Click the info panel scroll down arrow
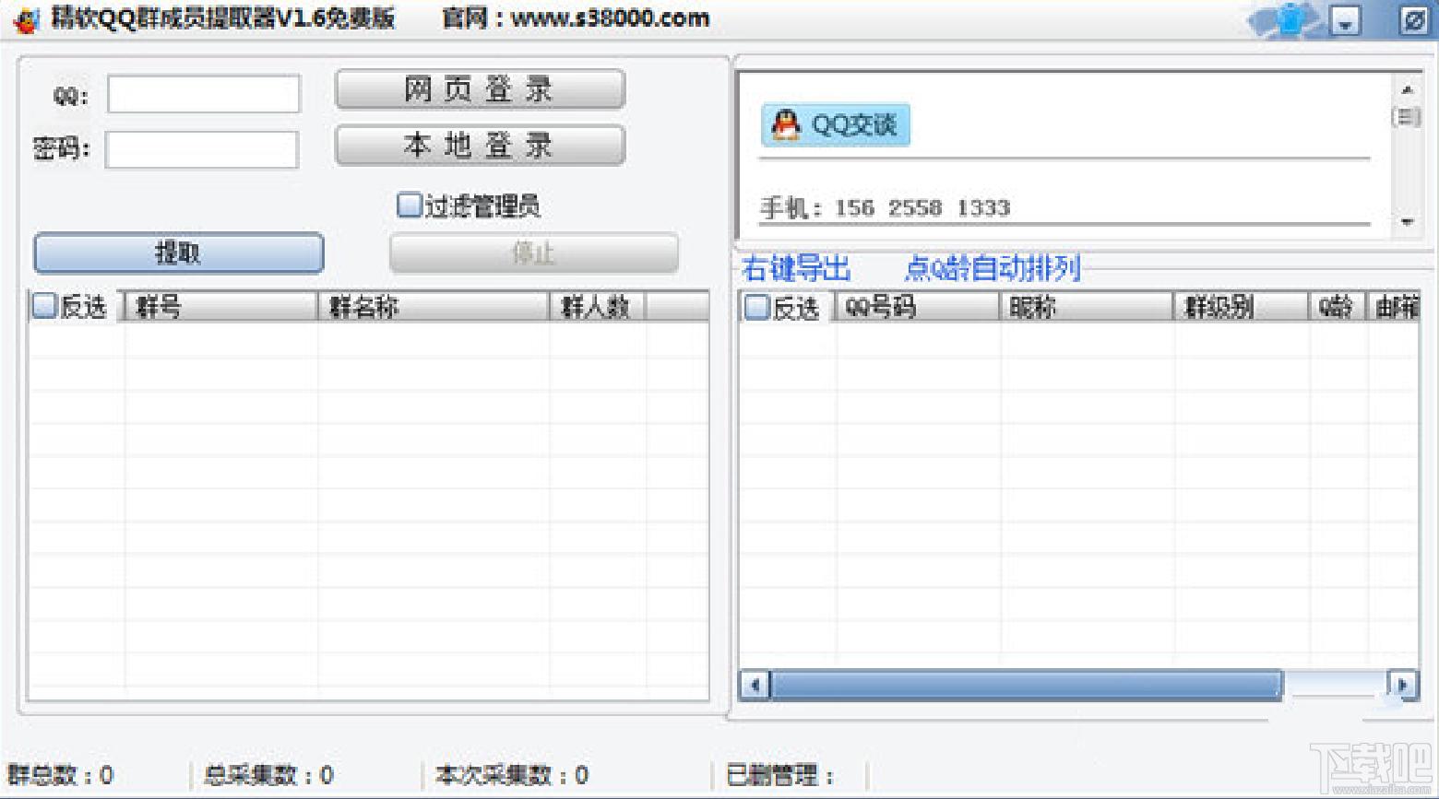Viewport: 1439px width, 799px height. [x=1407, y=221]
